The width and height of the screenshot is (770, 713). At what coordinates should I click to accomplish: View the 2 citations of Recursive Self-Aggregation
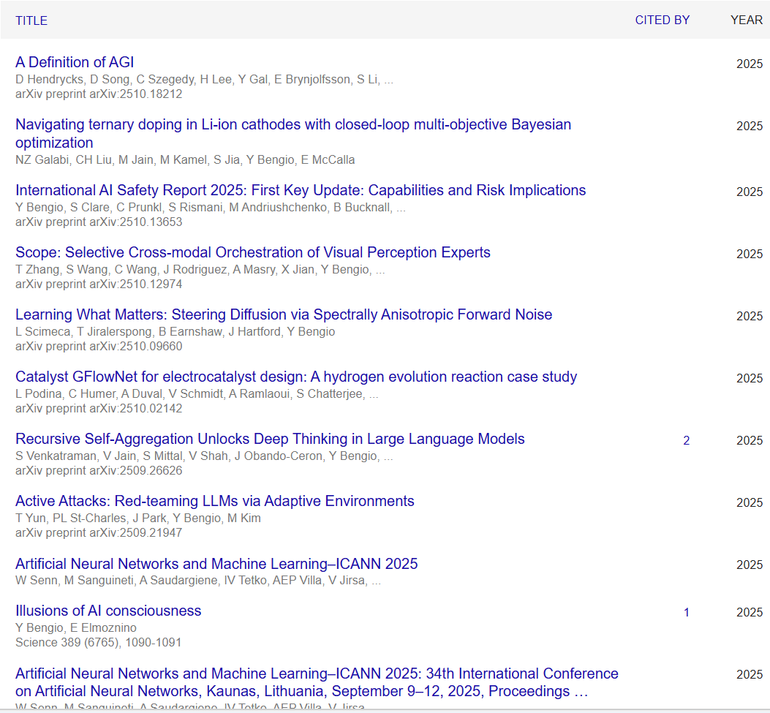click(x=686, y=440)
